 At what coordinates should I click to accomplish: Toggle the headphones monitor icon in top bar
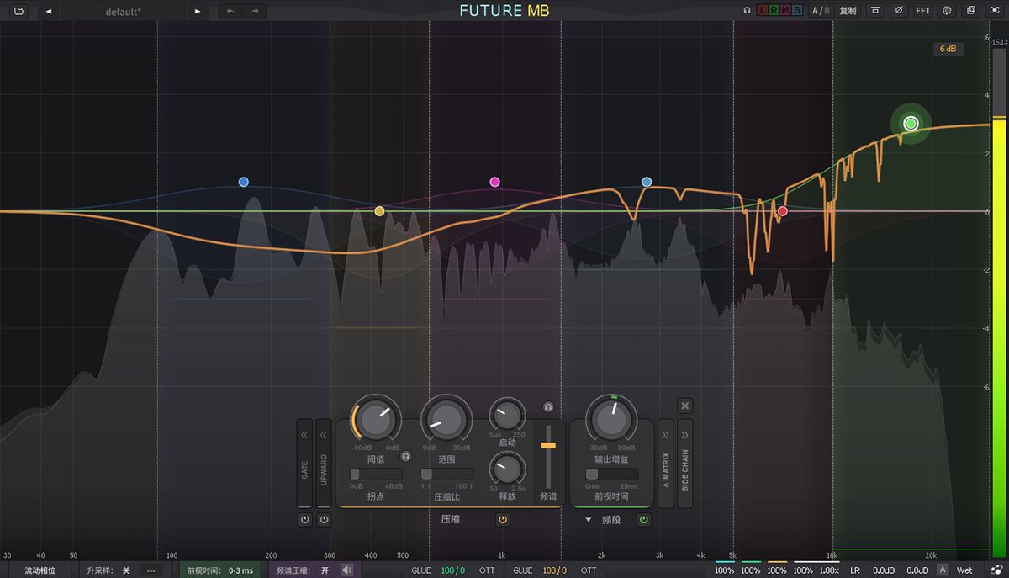point(747,11)
